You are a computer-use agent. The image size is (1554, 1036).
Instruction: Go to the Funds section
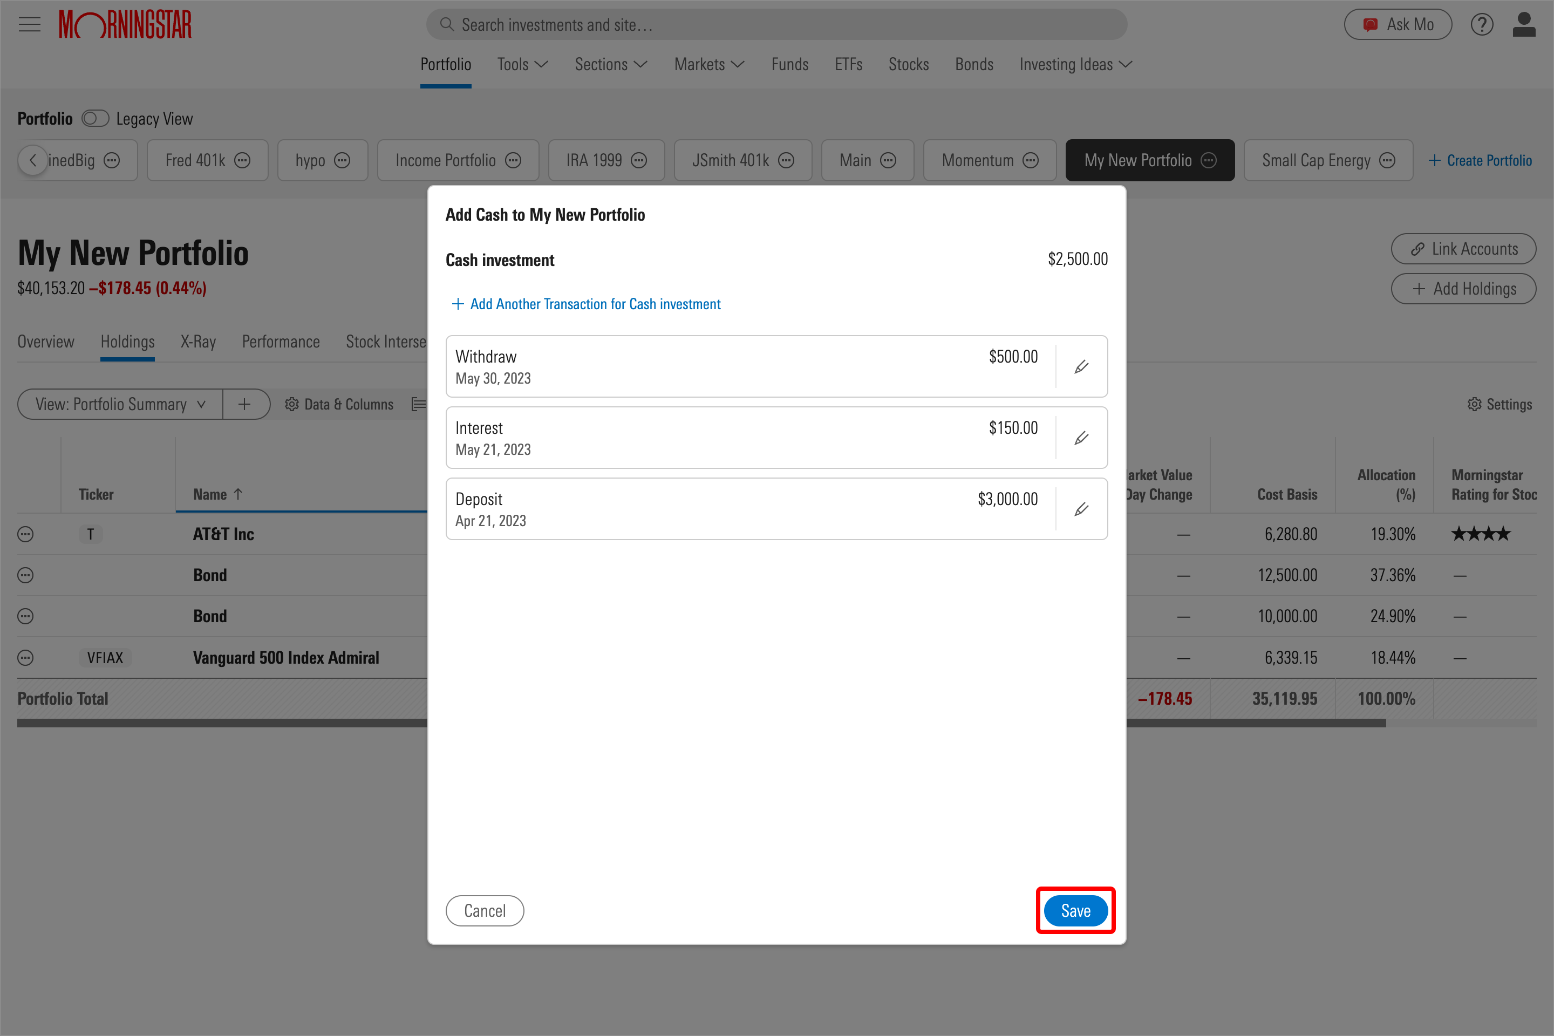790,64
